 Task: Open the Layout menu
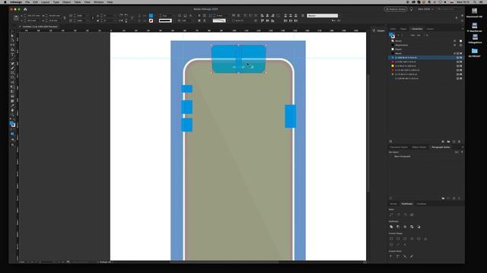pos(46,2)
